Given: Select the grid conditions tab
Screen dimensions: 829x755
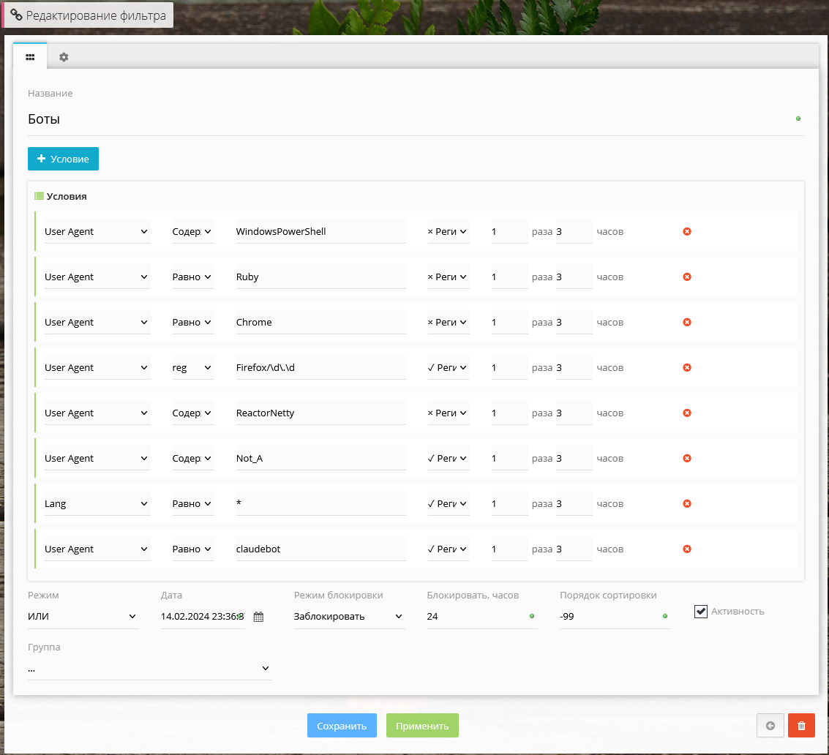Looking at the screenshot, I should [x=30, y=57].
